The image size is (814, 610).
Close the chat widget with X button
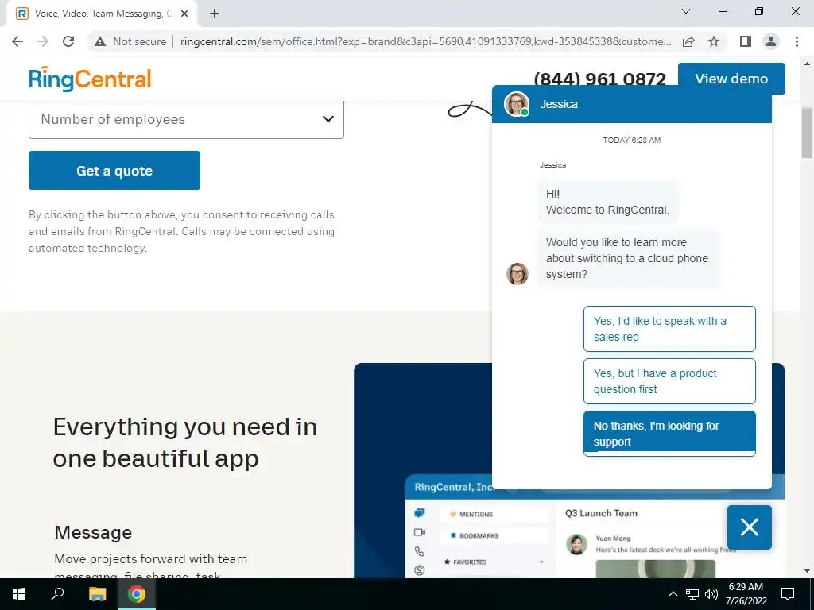pyautogui.click(x=749, y=527)
